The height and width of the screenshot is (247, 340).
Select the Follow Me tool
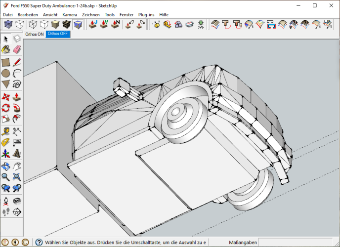click(17, 108)
